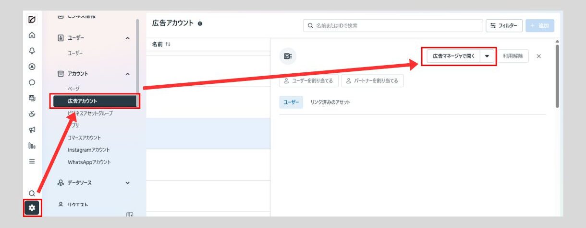Select 広告アカウント in the sidebar
Screen dimensions: 586x228
coord(95,101)
